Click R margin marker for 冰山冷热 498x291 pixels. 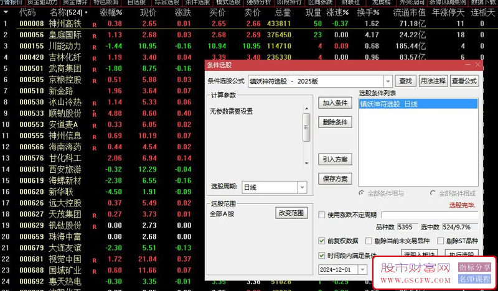tap(95, 103)
